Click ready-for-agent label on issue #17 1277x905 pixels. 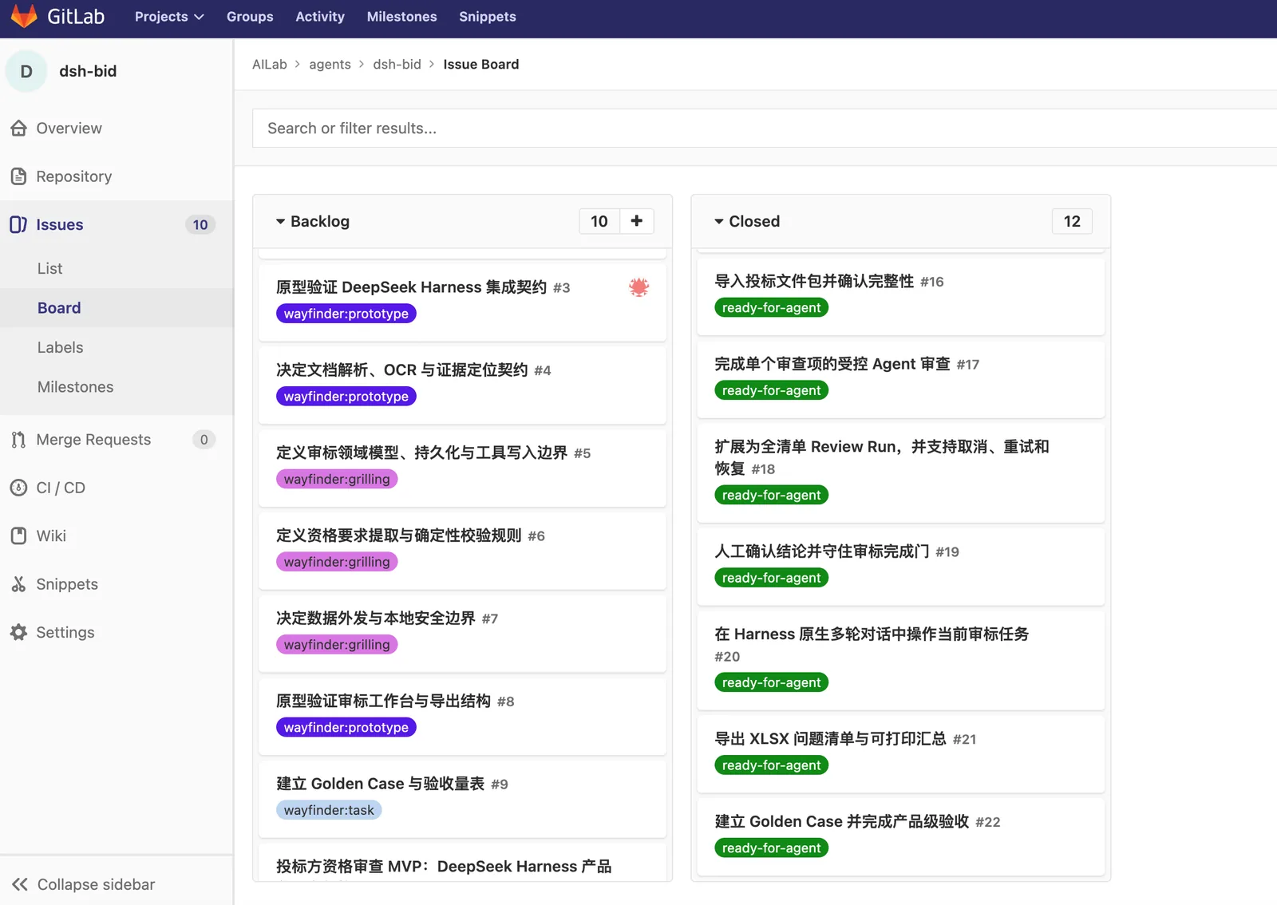[x=771, y=390]
